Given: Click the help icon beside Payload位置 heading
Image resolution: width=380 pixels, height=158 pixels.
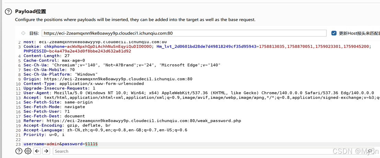Looking at the screenshot, I should coord(8,12).
